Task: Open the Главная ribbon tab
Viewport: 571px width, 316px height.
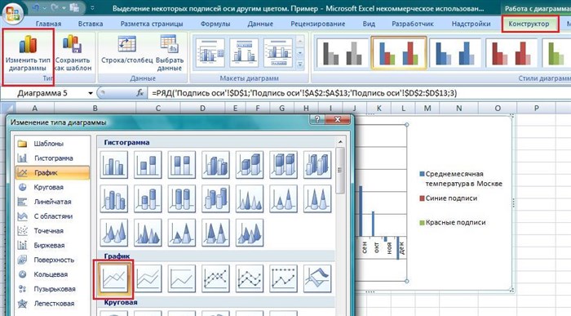Action: tap(48, 24)
